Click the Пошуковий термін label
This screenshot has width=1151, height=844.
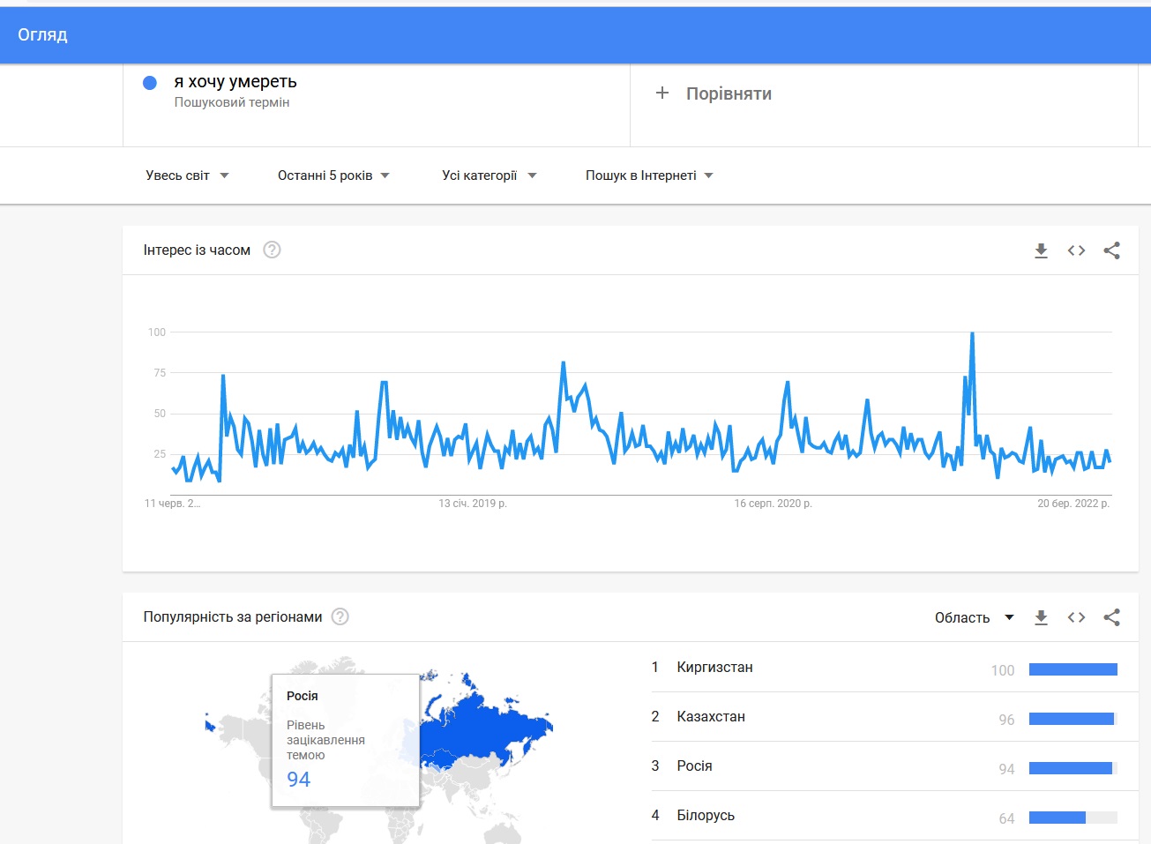232,102
